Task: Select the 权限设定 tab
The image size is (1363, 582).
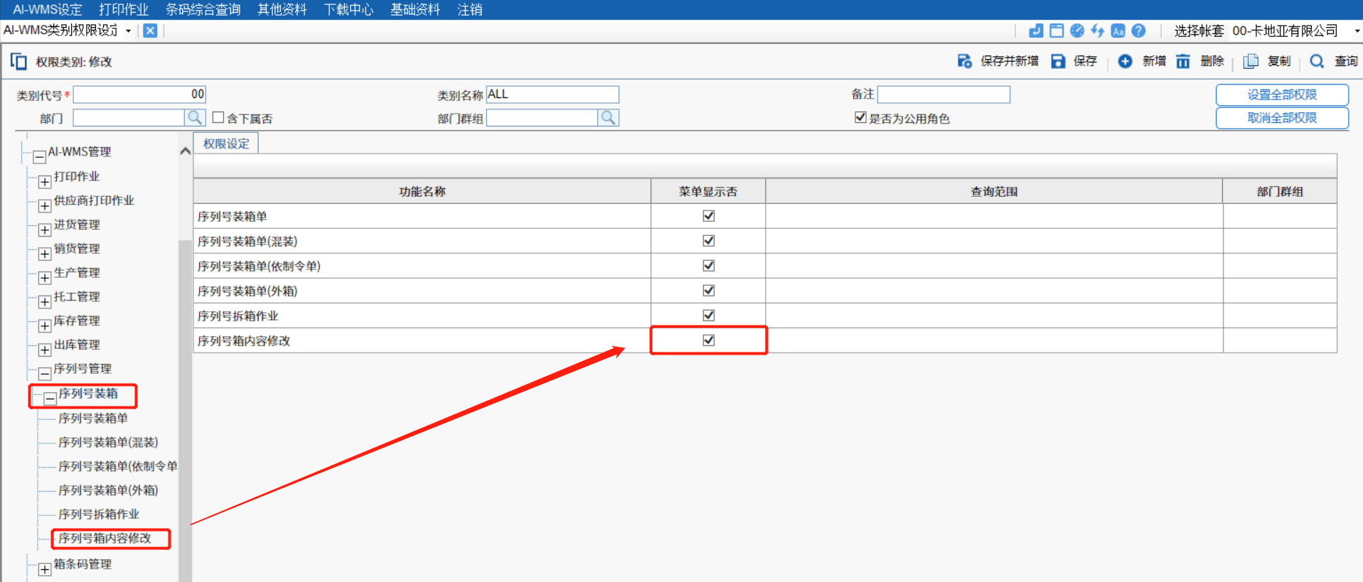Action: coord(226,144)
